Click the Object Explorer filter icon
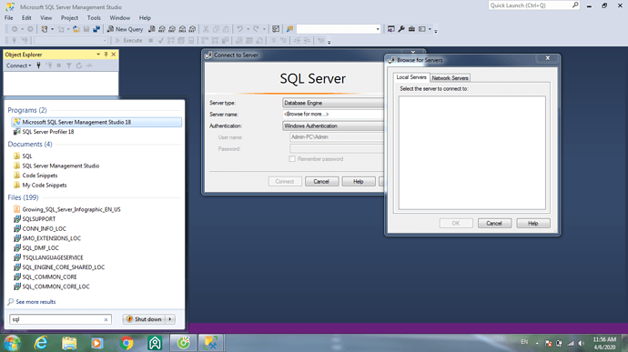Image resolution: width=628 pixels, height=352 pixels. 69,65
